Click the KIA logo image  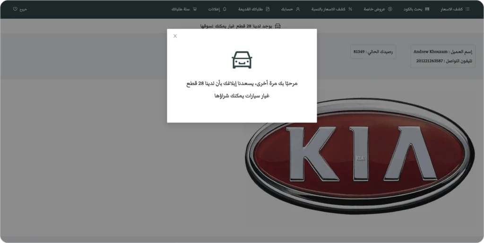pos(359,158)
